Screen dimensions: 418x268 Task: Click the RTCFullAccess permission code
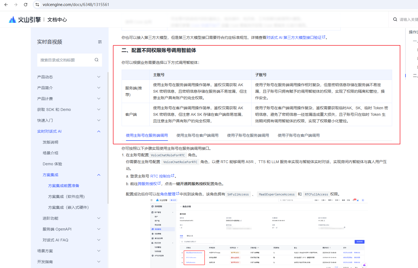pyautogui.click(x=316, y=194)
